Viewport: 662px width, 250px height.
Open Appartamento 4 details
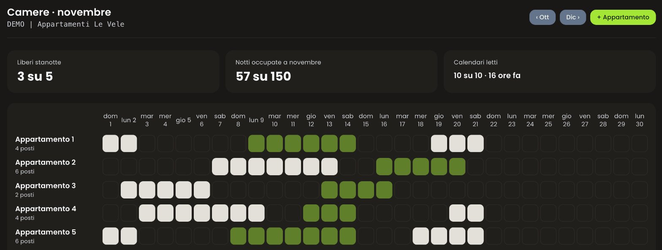46,209
